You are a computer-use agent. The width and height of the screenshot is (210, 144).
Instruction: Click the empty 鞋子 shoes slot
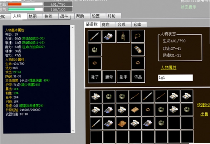(x=95, y=77)
